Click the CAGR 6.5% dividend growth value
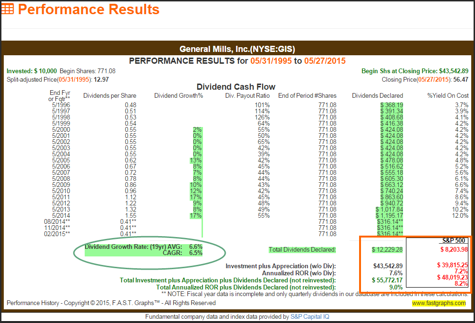Image resolution: width=475 pixels, height=323 pixels. (195, 253)
